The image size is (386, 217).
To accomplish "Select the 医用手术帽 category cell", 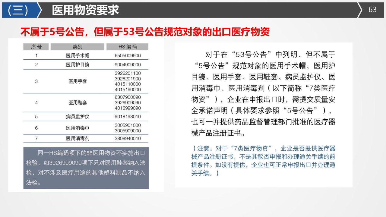I will [x=78, y=55].
